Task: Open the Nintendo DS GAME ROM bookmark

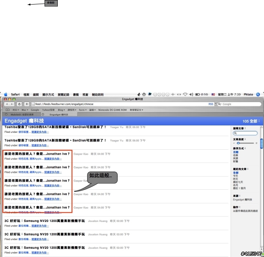Action: (x=113, y=110)
